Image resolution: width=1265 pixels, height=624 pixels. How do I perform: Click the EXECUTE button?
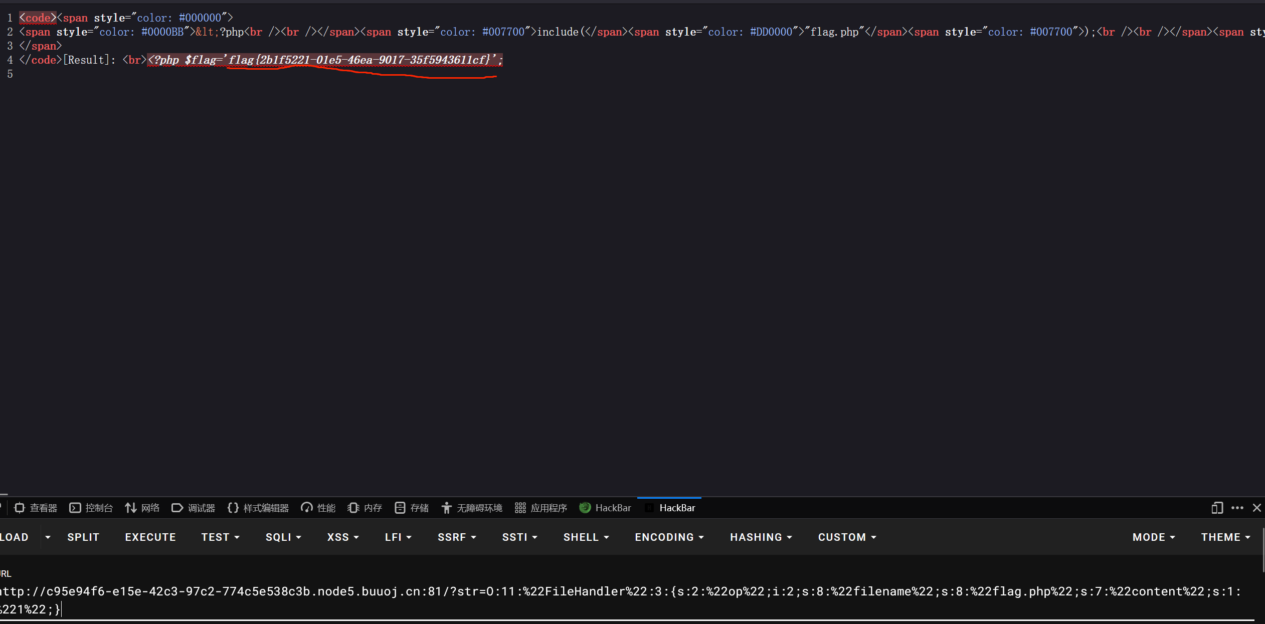point(150,537)
